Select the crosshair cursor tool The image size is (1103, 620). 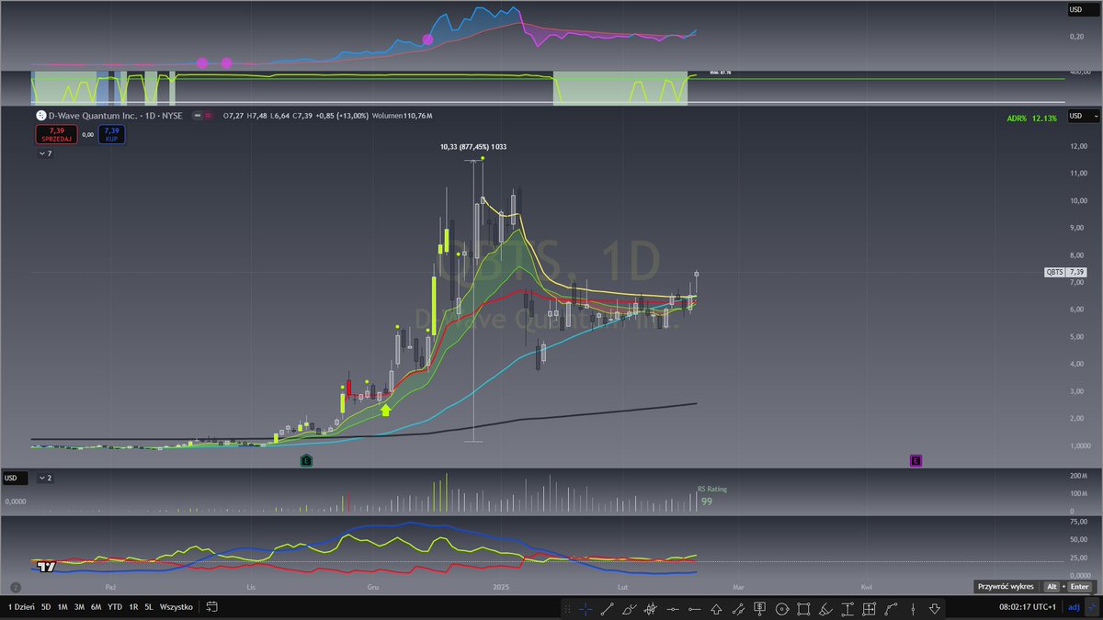point(586,609)
